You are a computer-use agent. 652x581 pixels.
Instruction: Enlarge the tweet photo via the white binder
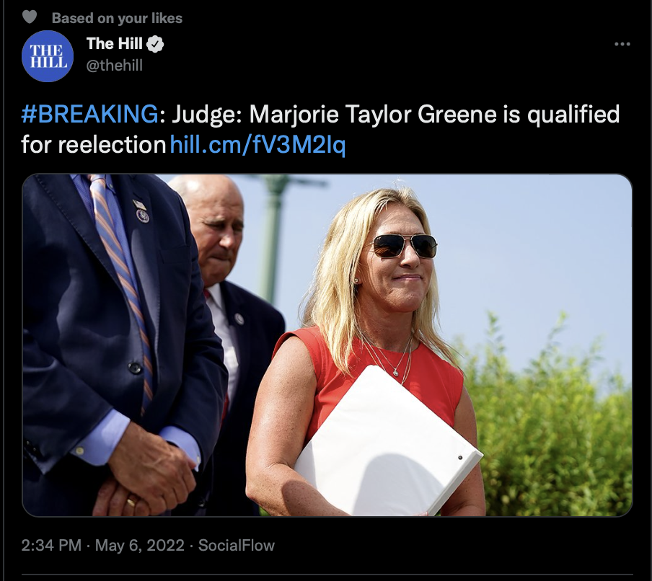pos(387,440)
